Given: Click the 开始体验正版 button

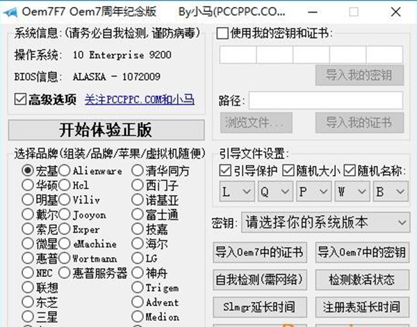Looking at the screenshot, I should [x=106, y=130].
